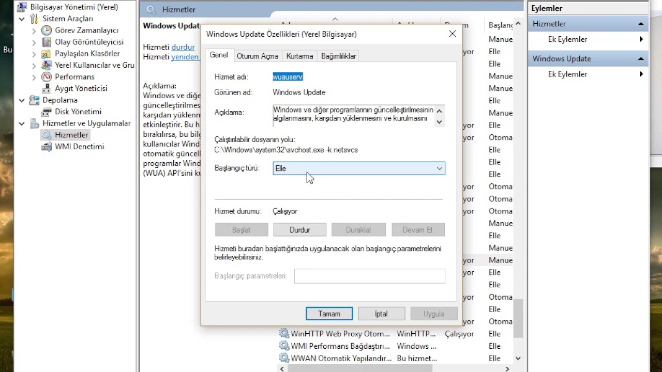Select Disk Yönetimi tree item text

(78, 112)
